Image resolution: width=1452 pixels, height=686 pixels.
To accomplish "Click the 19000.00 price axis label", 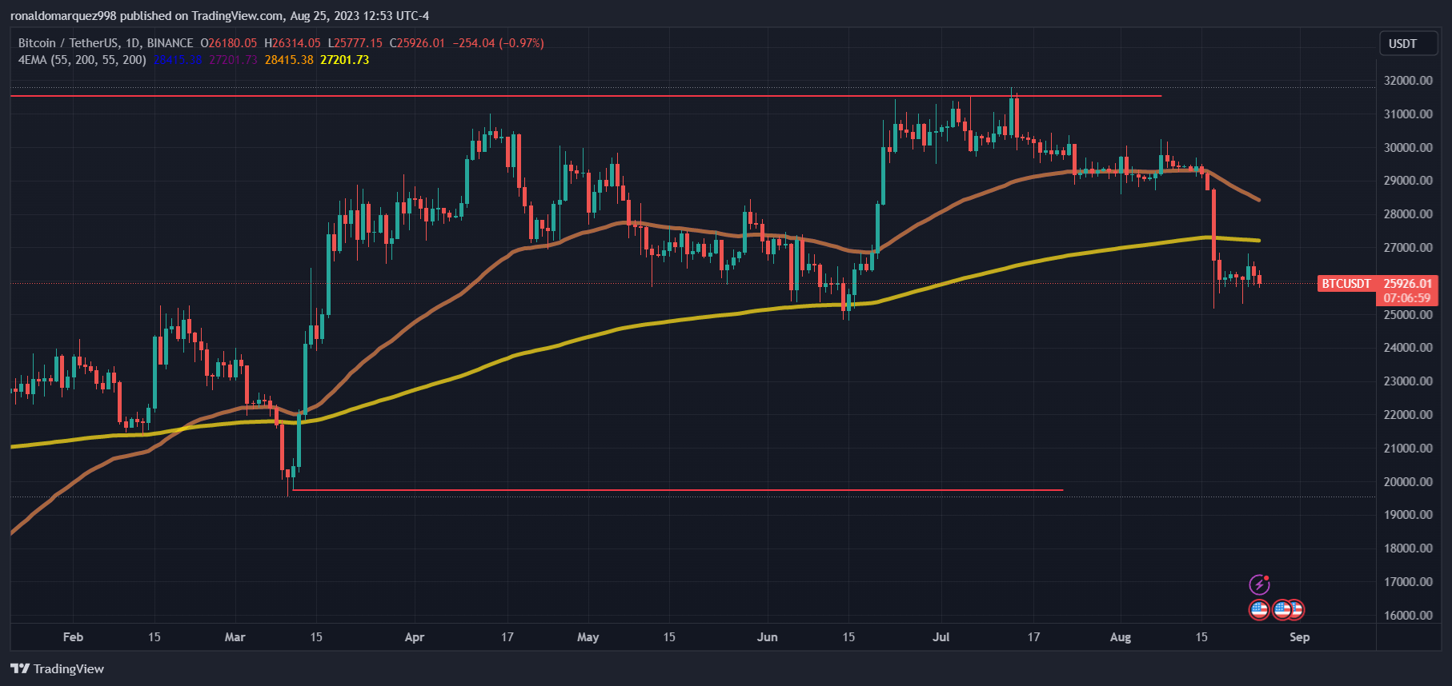I will point(1408,515).
